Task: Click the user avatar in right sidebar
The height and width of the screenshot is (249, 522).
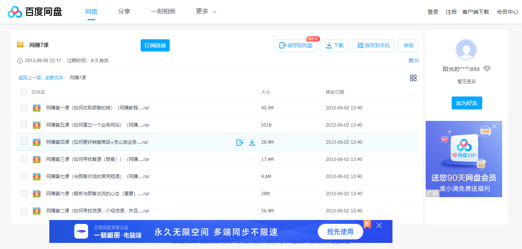Action: pyautogui.click(x=466, y=50)
